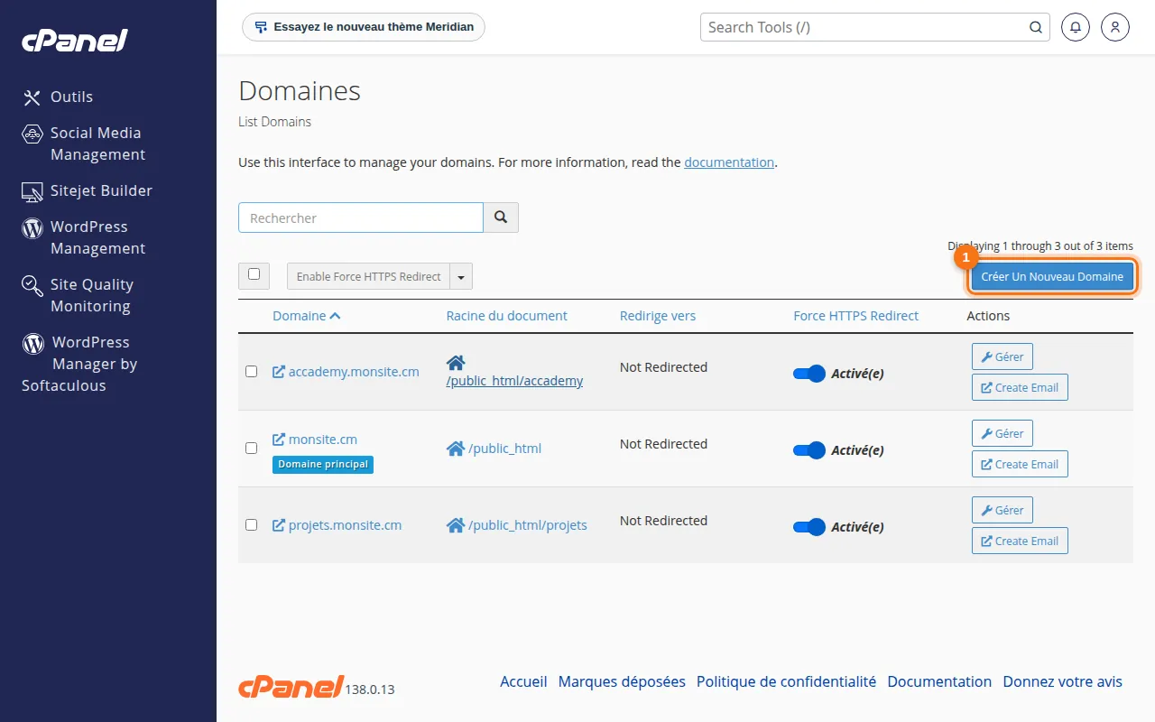Toggle Force HTTPS for accademy.monsite.cm
This screenshot has width=1155, height=722.
tap(809, 374)
